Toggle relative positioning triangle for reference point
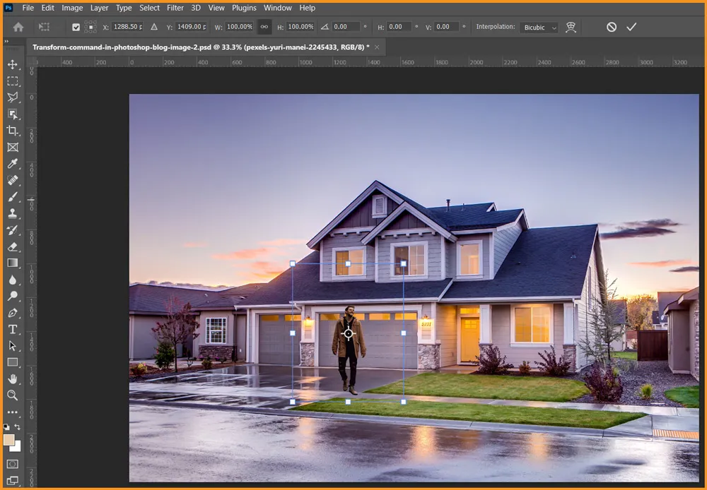This screenshot has width=707, height=490. click(154, 27)
